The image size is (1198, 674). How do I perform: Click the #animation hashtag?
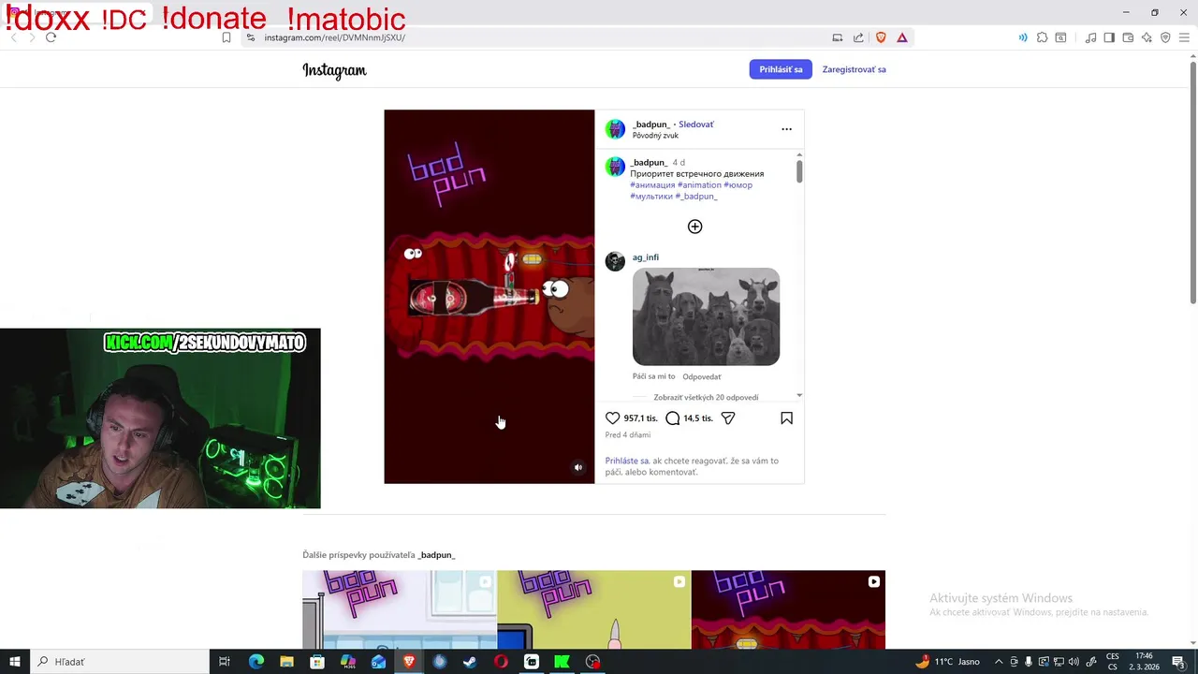[699, 185]
